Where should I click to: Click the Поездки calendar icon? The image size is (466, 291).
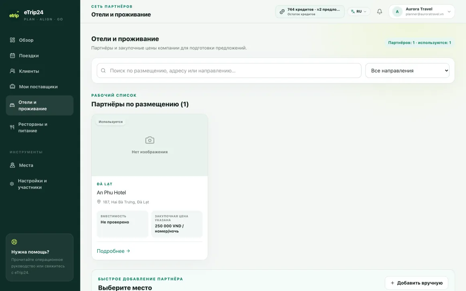click(x=12, y=55)
